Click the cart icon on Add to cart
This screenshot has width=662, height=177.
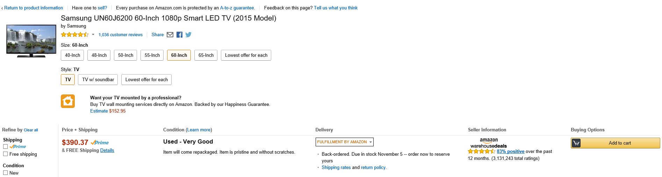click(576, 143)
